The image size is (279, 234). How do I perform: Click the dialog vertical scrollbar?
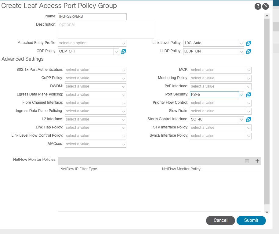[x=267, y=111]
